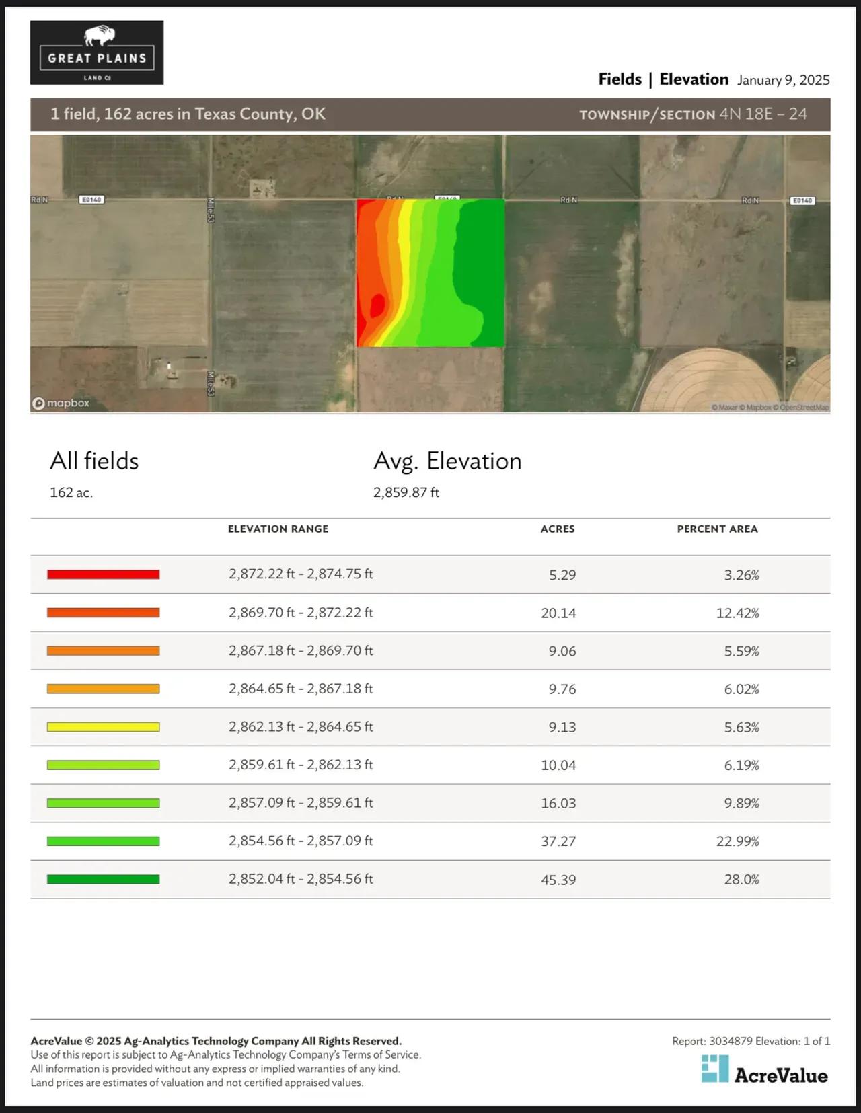Click the 5.29 acres value
This screenshot has width=861, height=1113.
562,575
